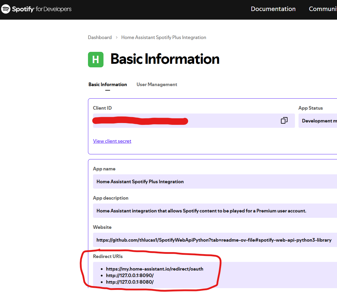This screenshot has width=337, height=292.
Task: Click the green H app icon
Action: (96, 60)
